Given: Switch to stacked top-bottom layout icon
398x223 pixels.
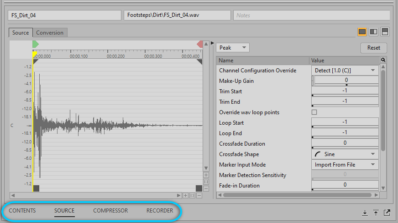Looking at the screenshot, I should [385, 32].
